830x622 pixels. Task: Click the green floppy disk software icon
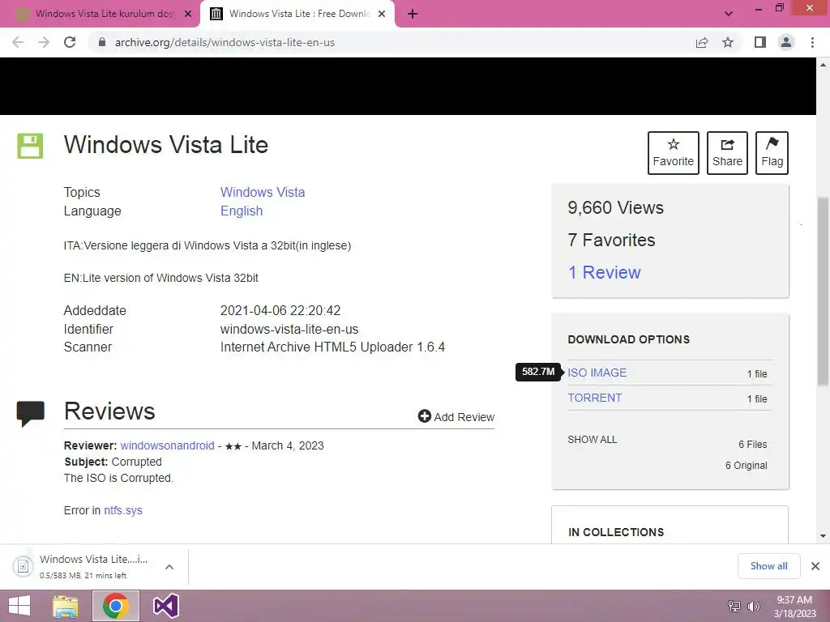(x=30, y=146)
